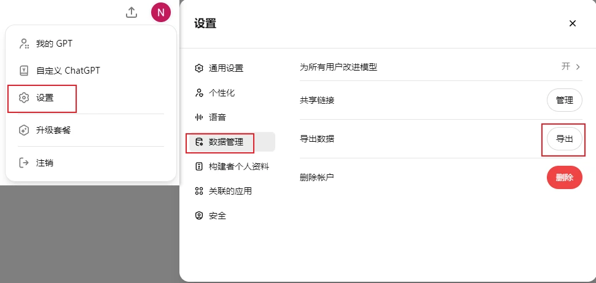Viewport: 596px width, 283px height.
Task: Click the 安全 shield icon
Action: pyautogui.click(x=198, y=216)
